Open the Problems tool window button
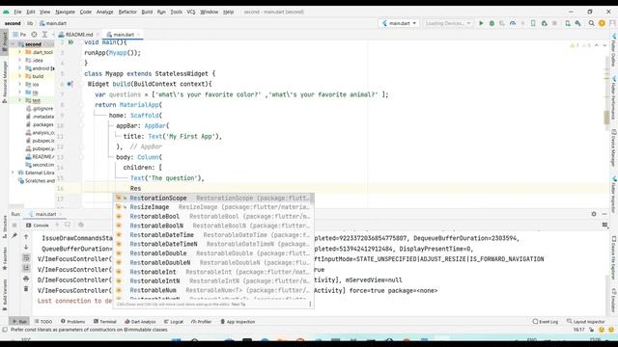This screenshot has height=347, width=618. coord(73,321)
